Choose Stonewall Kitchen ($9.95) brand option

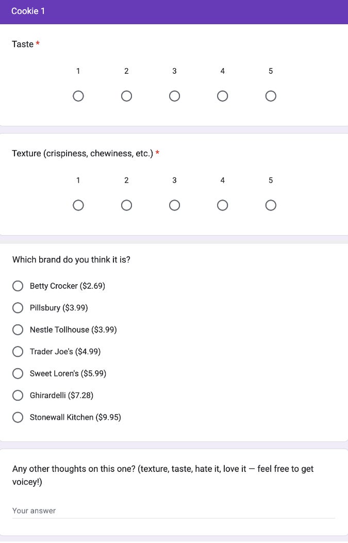[x=18, y=417]
